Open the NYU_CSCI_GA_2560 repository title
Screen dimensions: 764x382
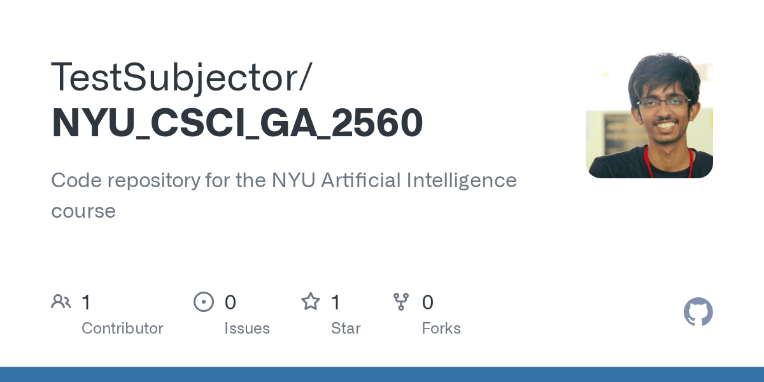click(x=237, y=122)
